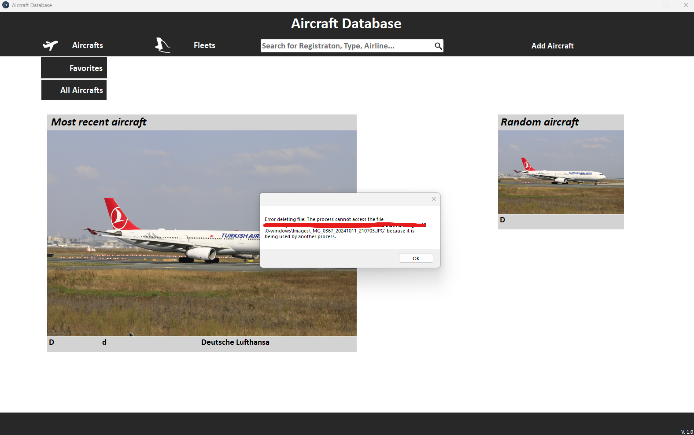Click the Aircraft Database title heading
The image size is (694, 435).
346,23
